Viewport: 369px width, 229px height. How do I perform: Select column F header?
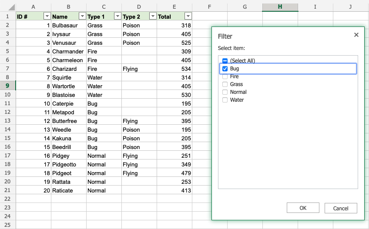click(209, 7)
